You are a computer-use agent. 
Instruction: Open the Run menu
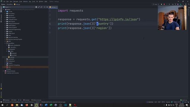click(x=30, y=1)
